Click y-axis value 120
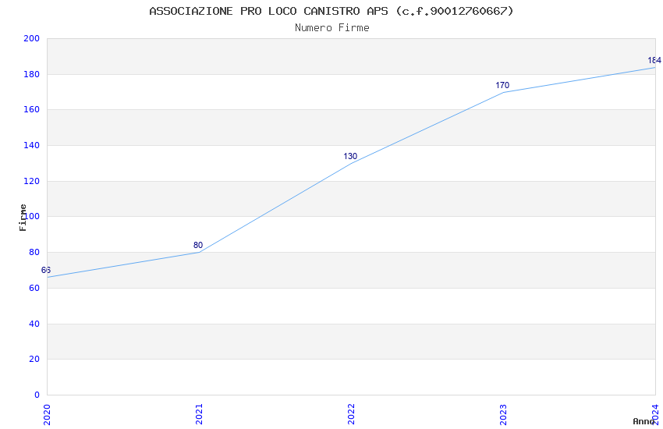 click(32, 181)
